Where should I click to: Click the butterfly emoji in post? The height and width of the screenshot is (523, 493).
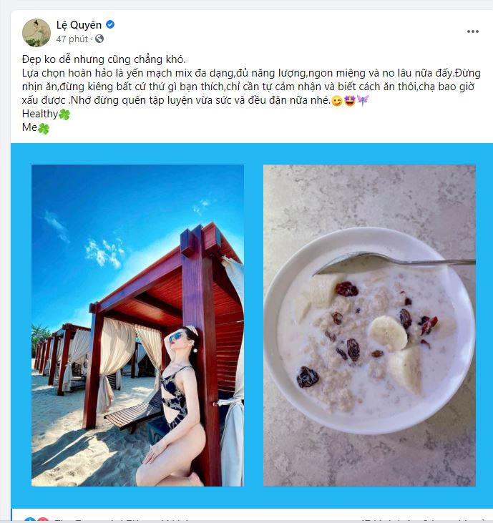[362, 100]
